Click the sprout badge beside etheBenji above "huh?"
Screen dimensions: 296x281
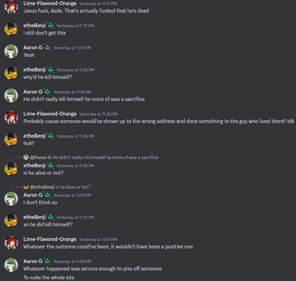tap(51, 136)
